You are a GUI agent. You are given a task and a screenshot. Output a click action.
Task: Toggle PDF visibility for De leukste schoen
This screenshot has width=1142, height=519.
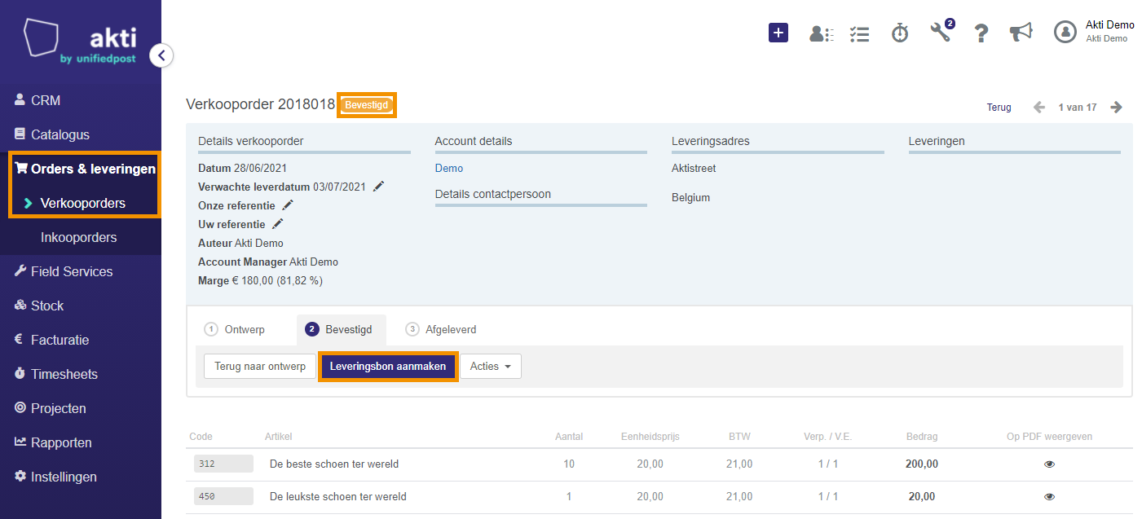1050,496
